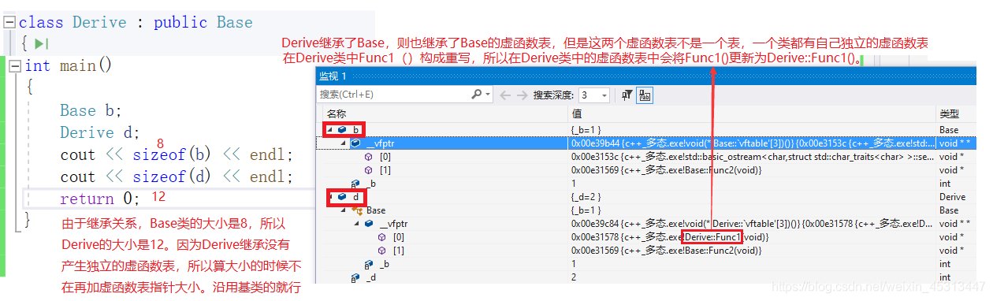
Task: Select the Derive type cell of row d
Action: tap(952, 197)
